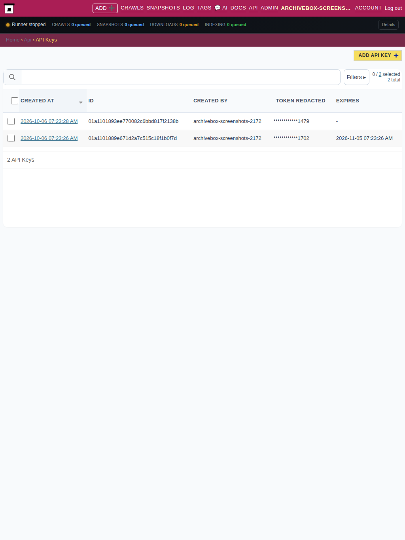Viewport: 405px width, 540px height.
Task: Open API key created 07:23:28 AM
Action: click(x=49, y=121)
